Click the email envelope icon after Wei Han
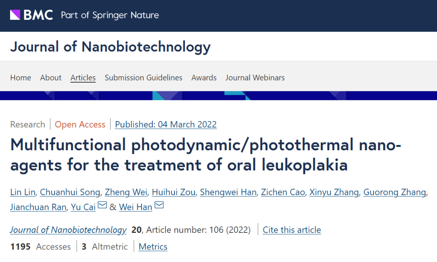The width and height of the screenshot is (437, 262). click(159, 205)
